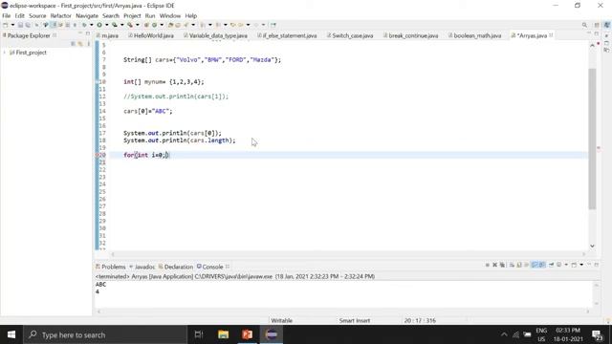Toggle Show Whitespace Characters in the main toolbar
The width and height of the screenshot is (612, 344).
[x=75, y=25]
